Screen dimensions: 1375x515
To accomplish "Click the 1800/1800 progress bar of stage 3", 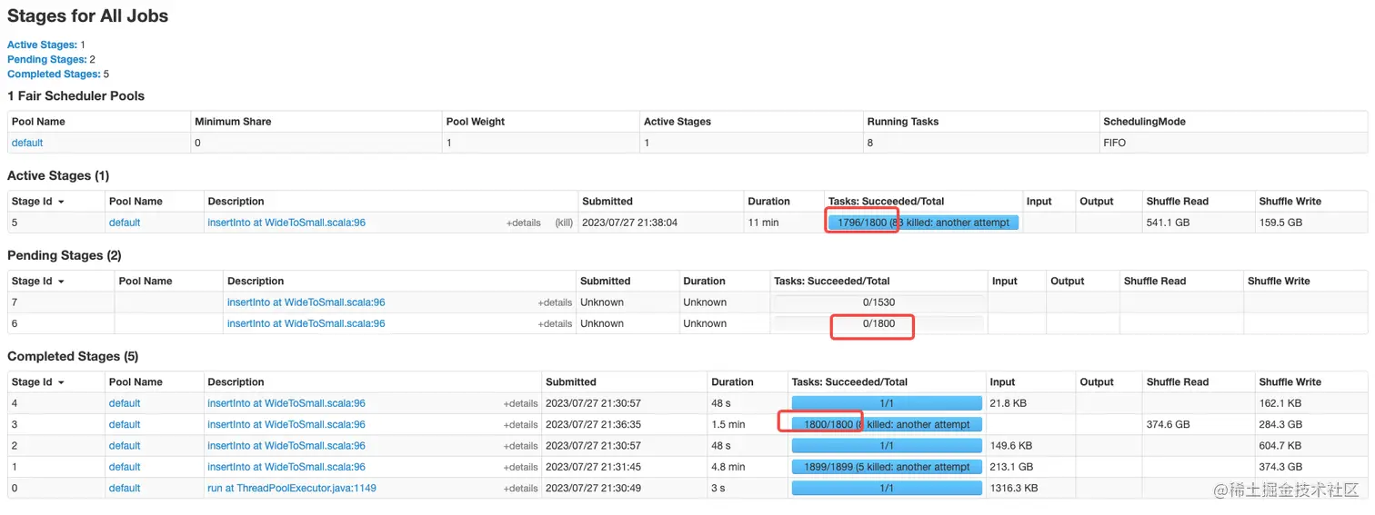I will tap(887, 424).
